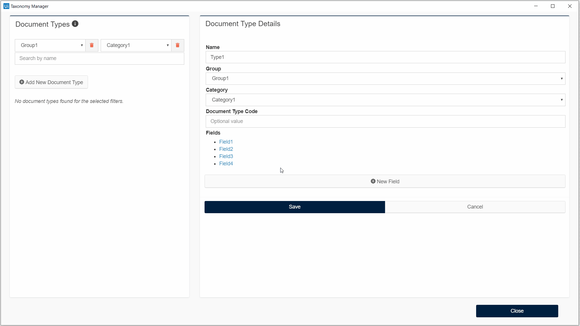Open the Field3 link
The image size is (580, 326).
coord(226,156)
